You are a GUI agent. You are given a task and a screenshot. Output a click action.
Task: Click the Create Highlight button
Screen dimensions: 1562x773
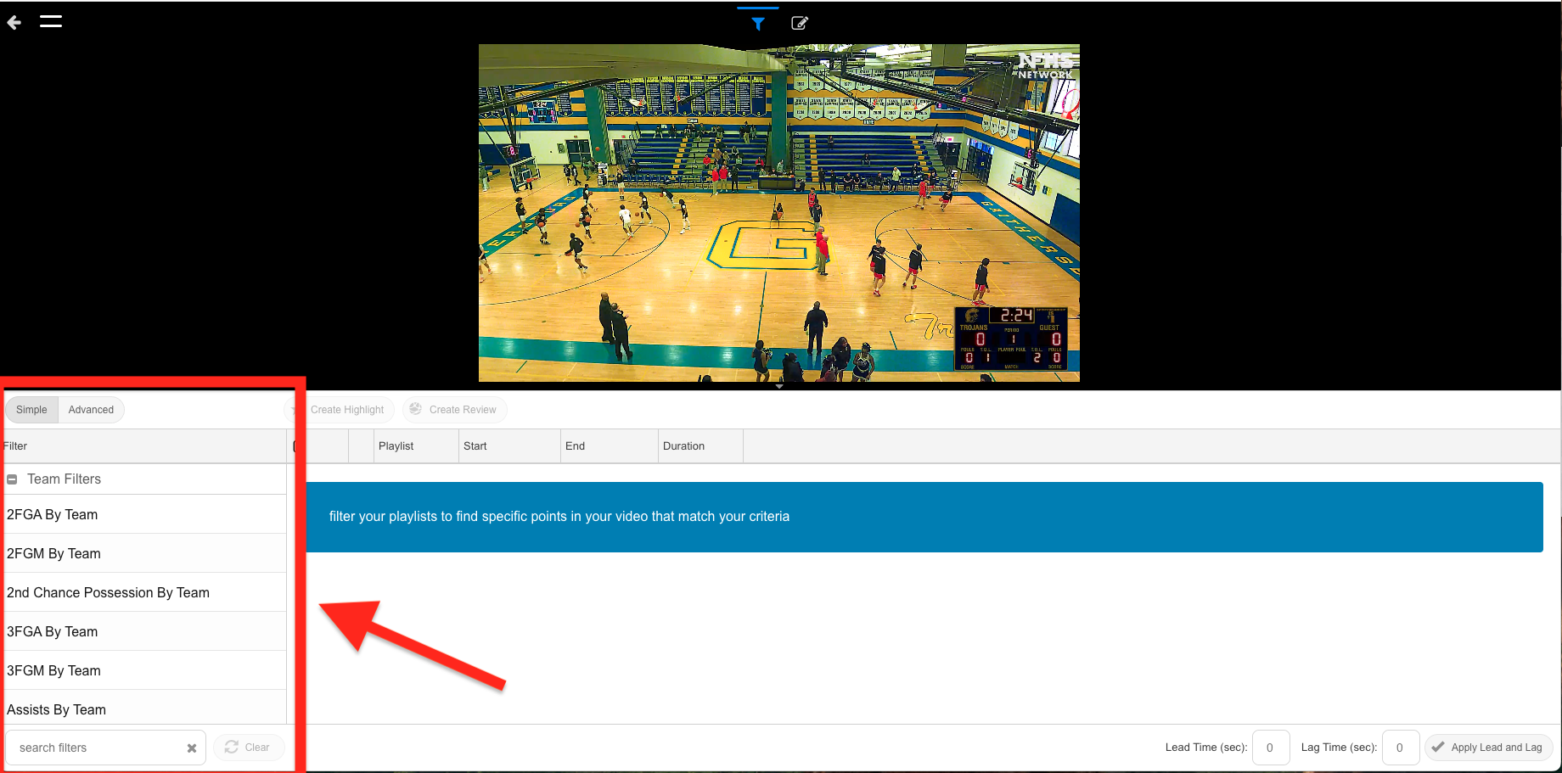(x=346, y=410)
